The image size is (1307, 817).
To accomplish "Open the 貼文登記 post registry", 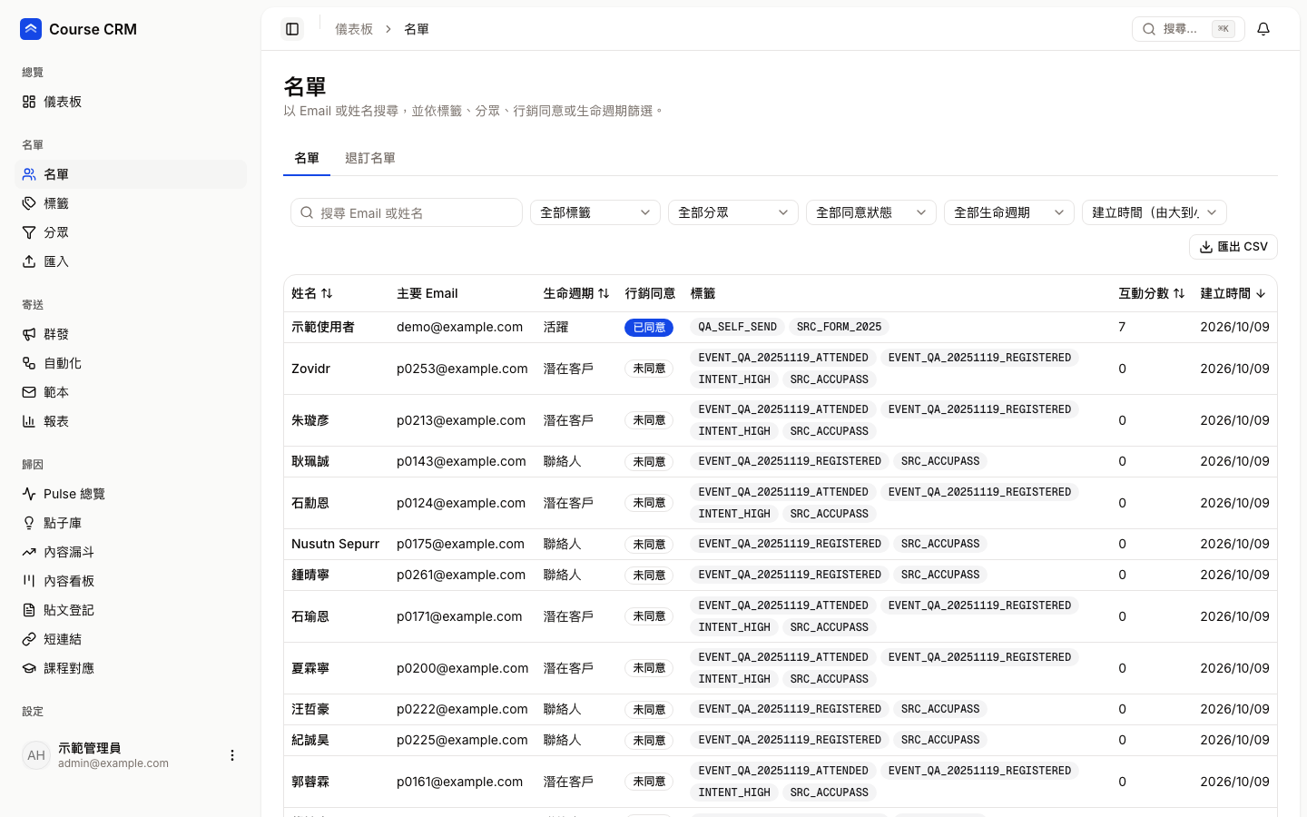I will click(131, 610).
